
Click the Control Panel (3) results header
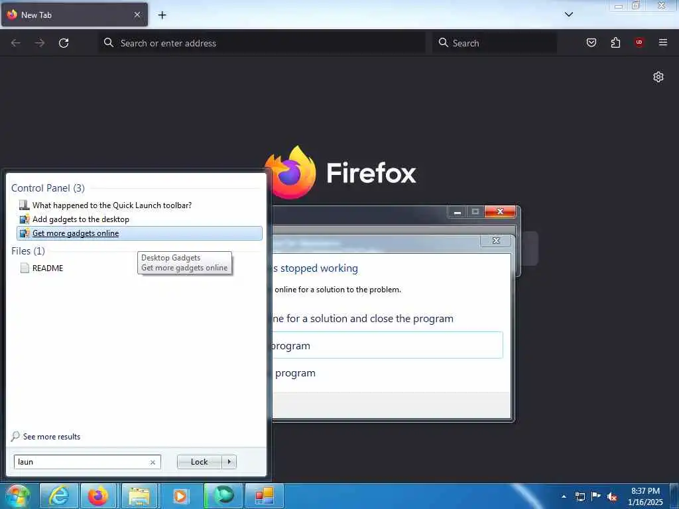(48, 188)
